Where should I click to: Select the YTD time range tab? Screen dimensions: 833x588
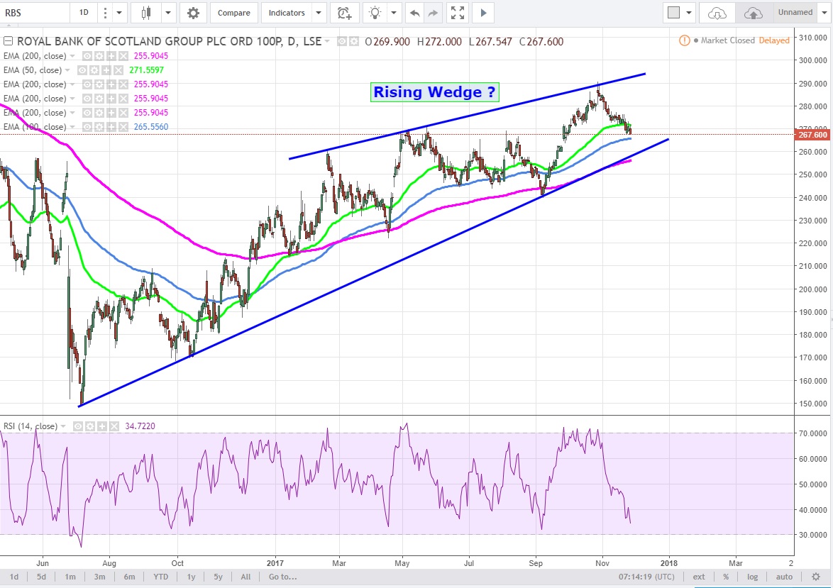[x=160, y=577]
